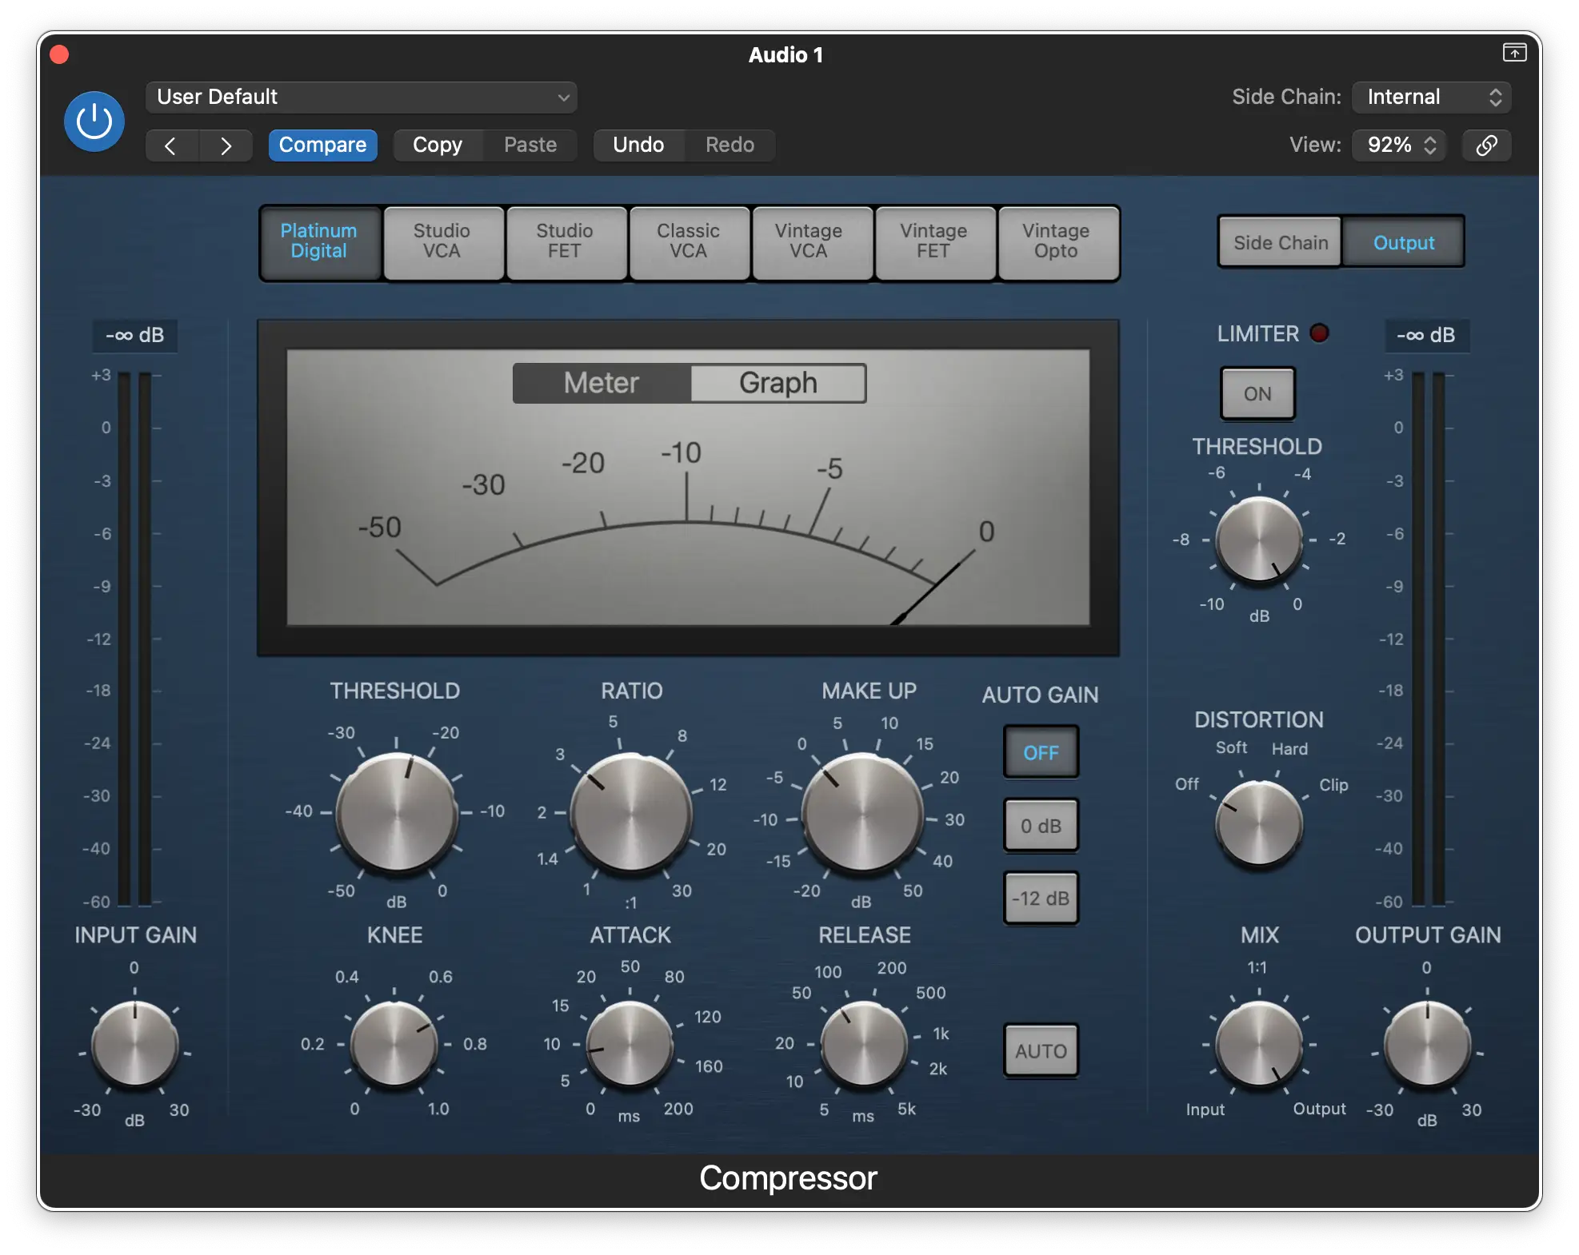
Task: Toggle Auto Gain OFF button
Action: pos(1041,752)
